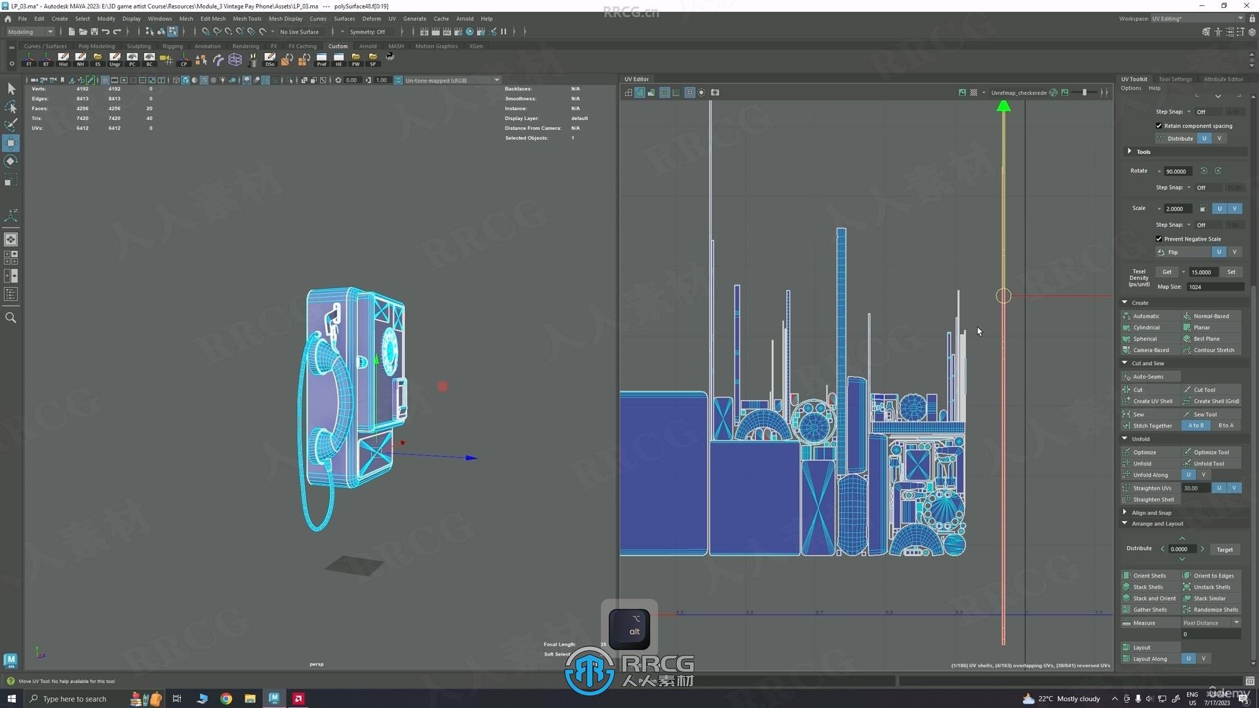Collapse the Create section
Viewport: 1259px width, 708px height.
(1125, 302)
